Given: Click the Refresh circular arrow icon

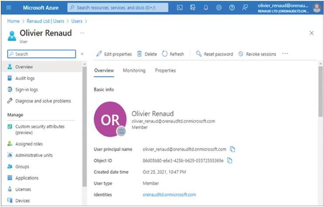Looking at the screenshot, I should point(165,53).
